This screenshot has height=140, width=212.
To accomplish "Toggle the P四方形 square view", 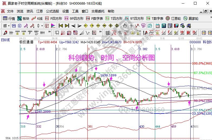I will [x=53, y=18].
